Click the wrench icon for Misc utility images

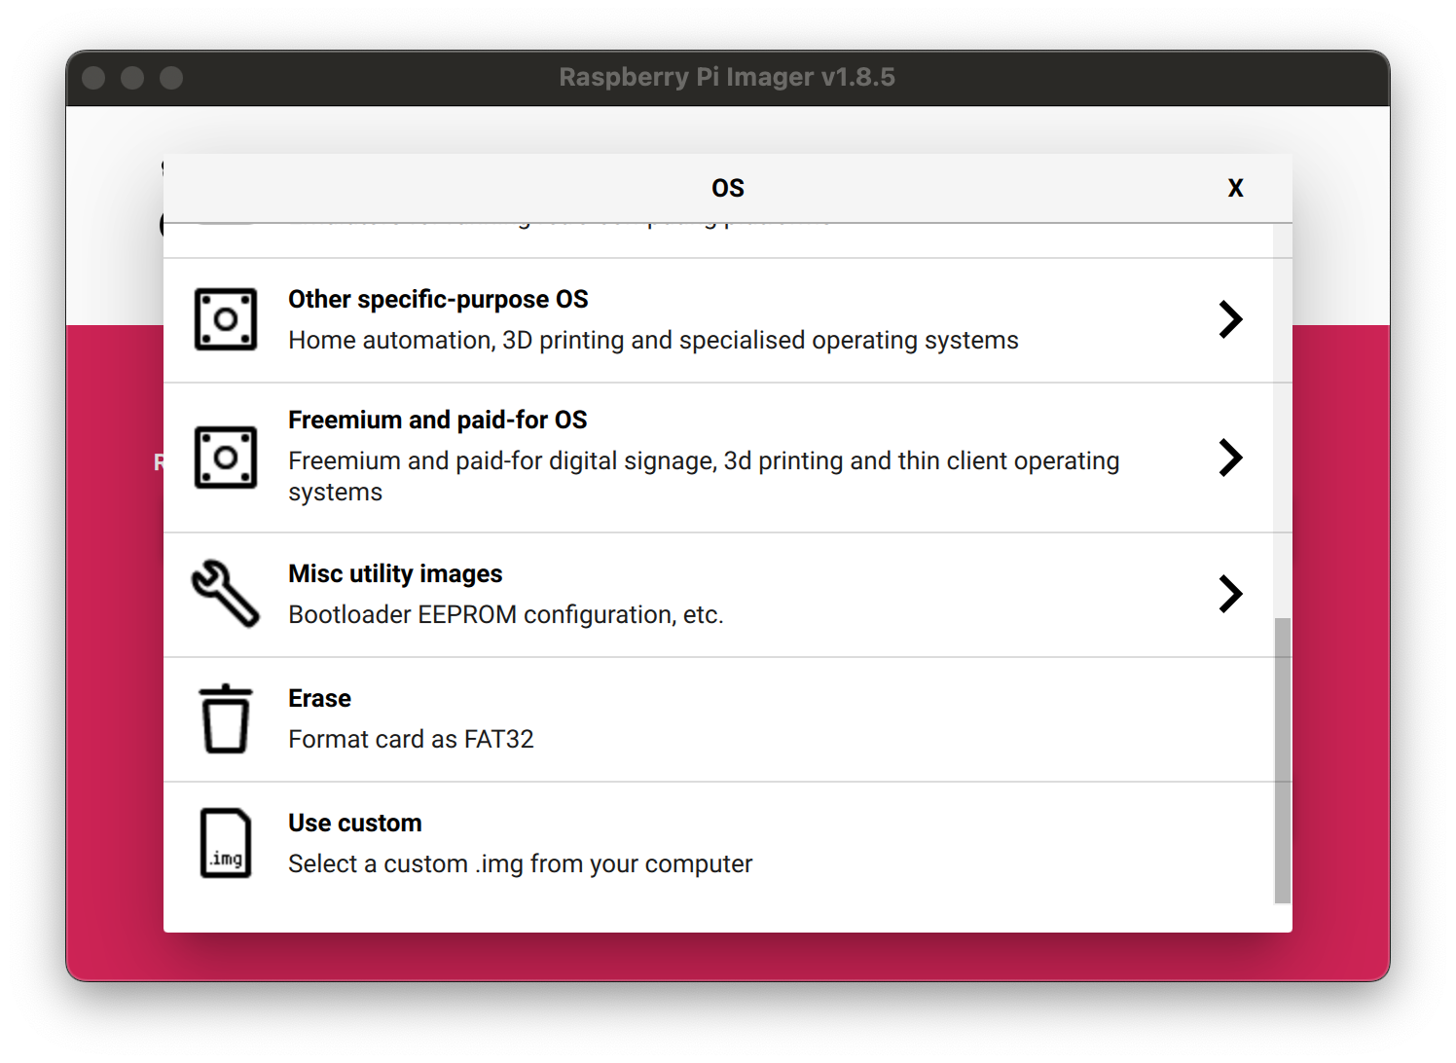pyautogui.click(x=226, y=594)
